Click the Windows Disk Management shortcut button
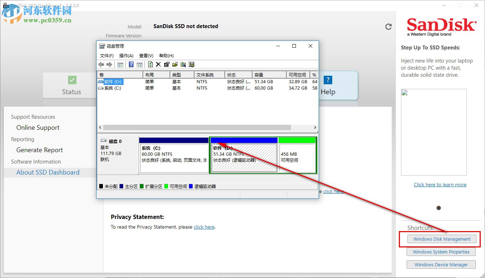Image resolution: width=485 pixels, height=278 pixels. [x=442, y=239]
